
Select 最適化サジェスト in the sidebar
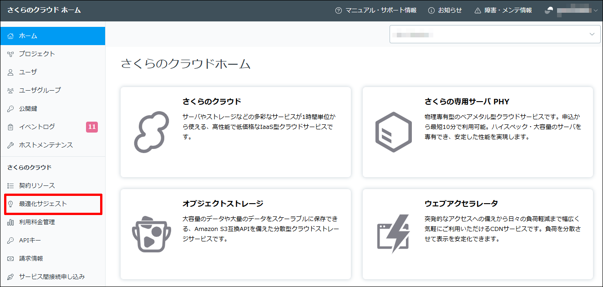coord(53,204)
